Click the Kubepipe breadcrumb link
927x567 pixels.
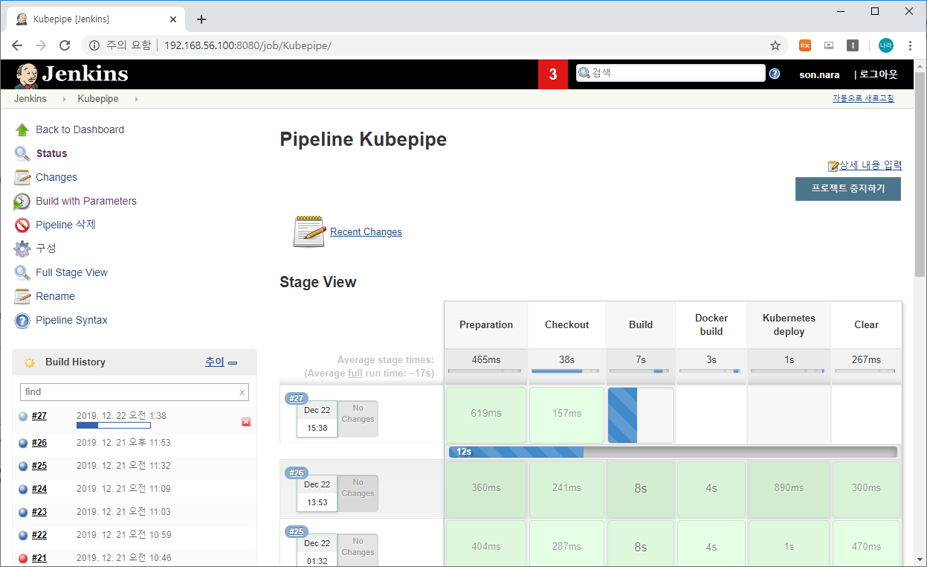click(x=98, y=99)
